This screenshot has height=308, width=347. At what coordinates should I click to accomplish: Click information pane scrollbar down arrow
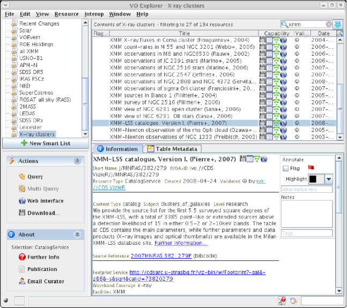(x=339, y=291)
